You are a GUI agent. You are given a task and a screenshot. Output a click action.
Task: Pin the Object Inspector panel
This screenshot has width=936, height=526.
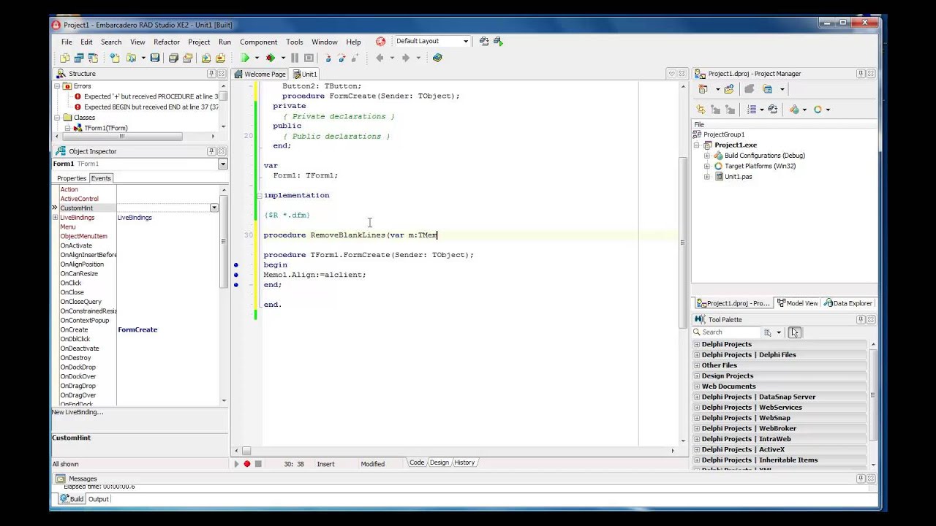pos(211,151)
